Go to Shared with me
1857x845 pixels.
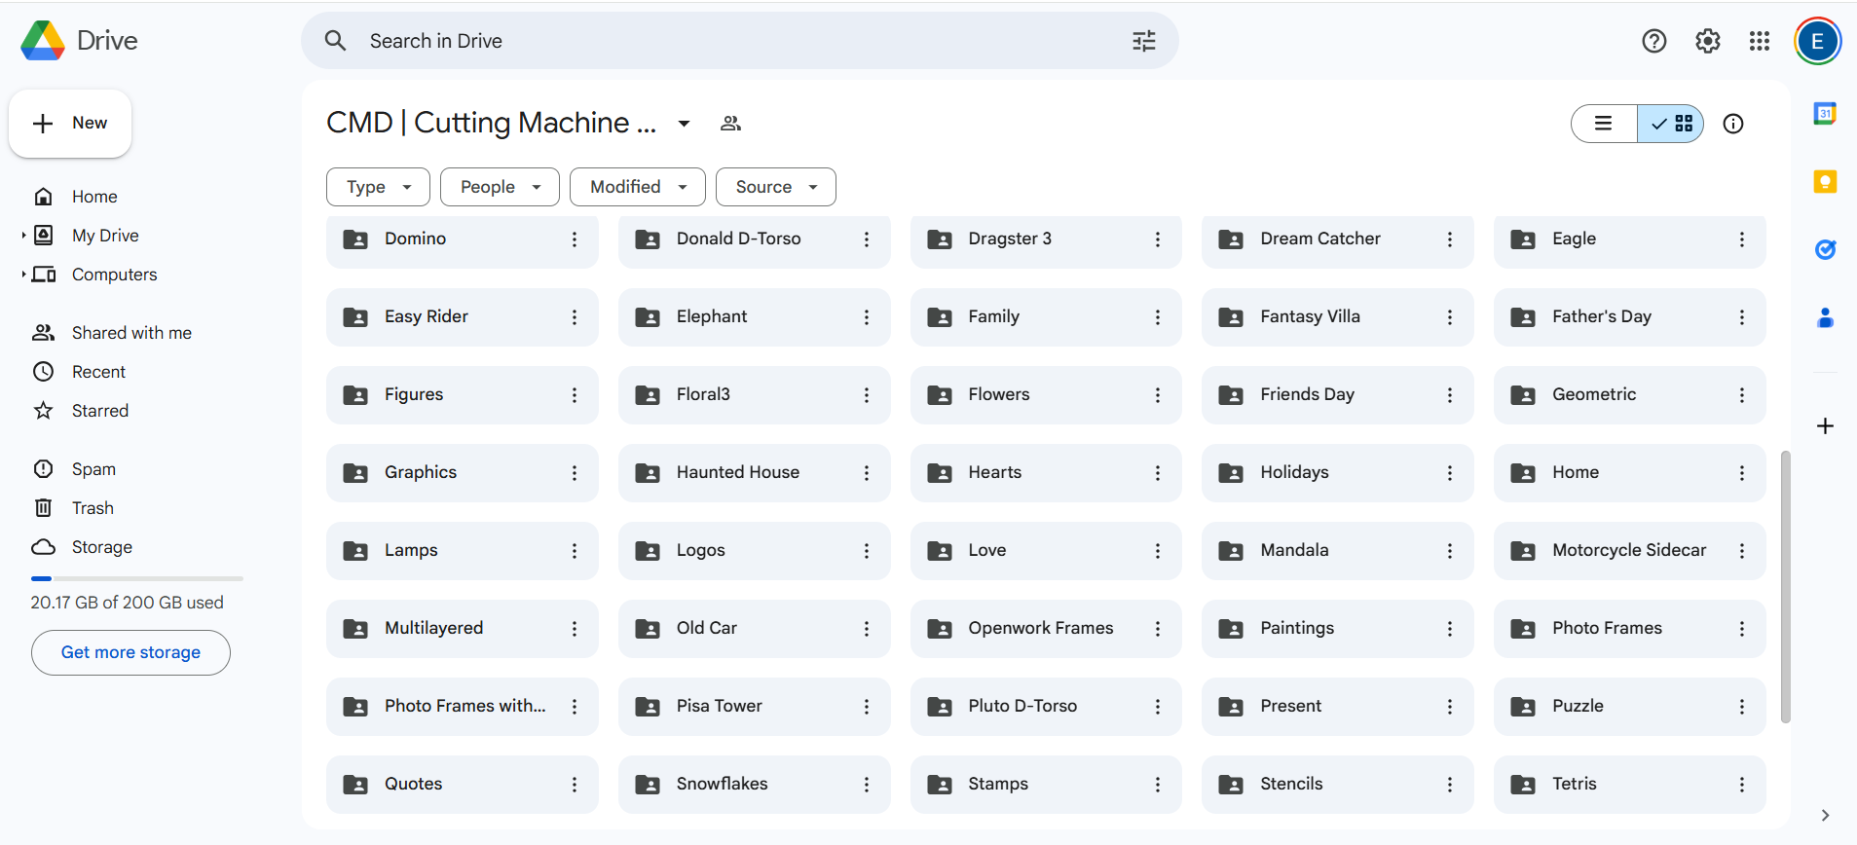[x=131, y=333]
